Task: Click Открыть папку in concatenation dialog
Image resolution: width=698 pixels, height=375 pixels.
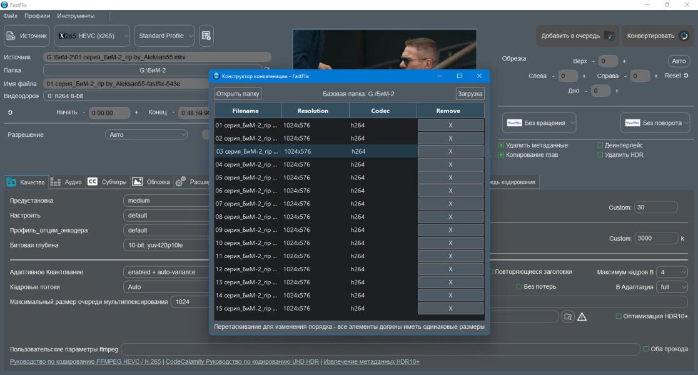Action: click(238, 94)
